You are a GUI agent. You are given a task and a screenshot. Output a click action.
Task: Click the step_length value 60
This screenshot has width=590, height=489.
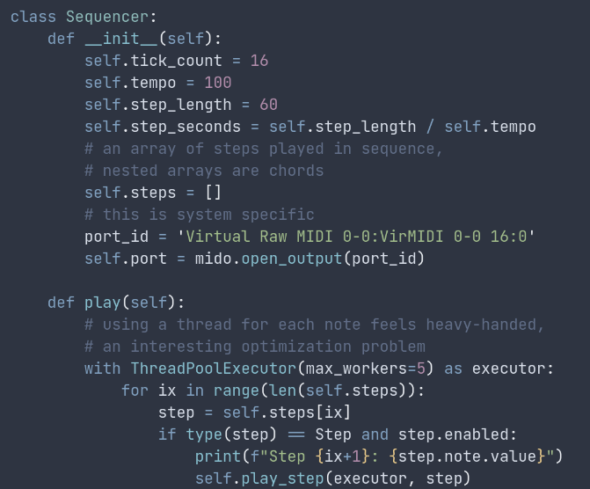pyautogui.click(x=268, y=105)
